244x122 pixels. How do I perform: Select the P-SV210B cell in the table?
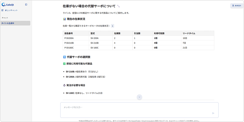[x=69, y=43]
